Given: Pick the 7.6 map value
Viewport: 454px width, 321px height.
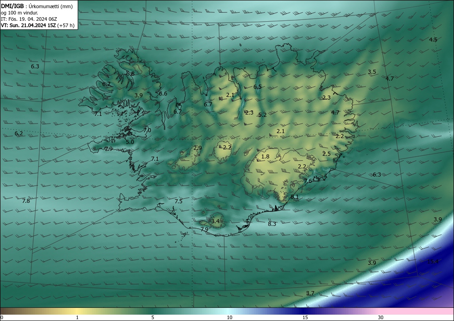Looking at the screenshot, I should 308,181.
